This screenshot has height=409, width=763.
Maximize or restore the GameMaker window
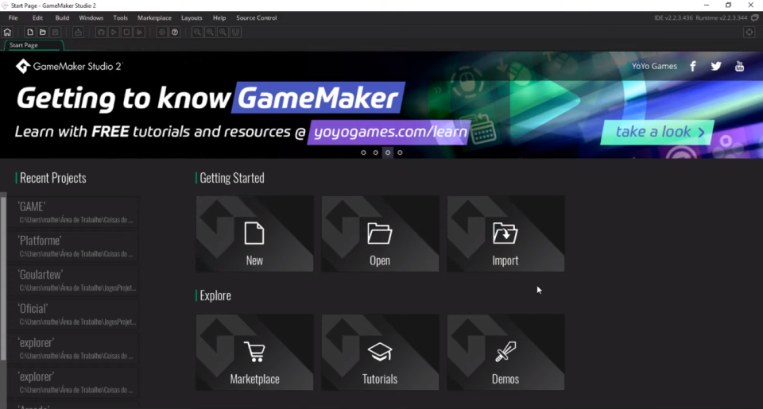tap(728, 6)
